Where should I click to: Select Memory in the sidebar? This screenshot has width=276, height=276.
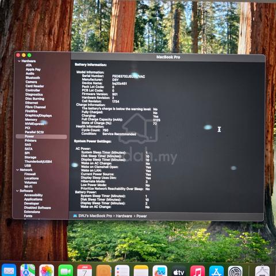[31, 120]
